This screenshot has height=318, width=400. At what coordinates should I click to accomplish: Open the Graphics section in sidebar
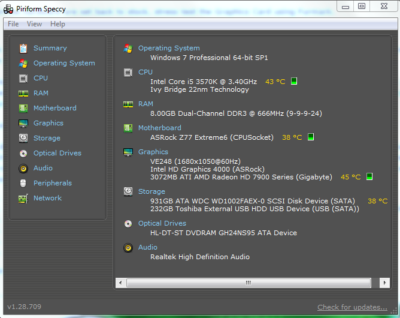click(49, 123)
